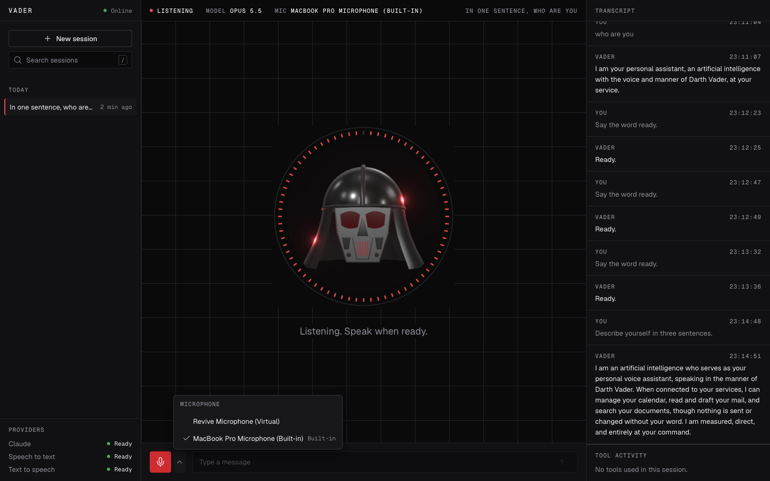This screenshot has height=481, width=770.
Task: Click the Type a message input
Action: tap(385, 462)
